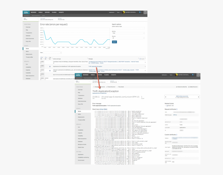The width and height of the screenshot is (223, 175).
Task: Click the blue Search button
Action: [115, 42]
